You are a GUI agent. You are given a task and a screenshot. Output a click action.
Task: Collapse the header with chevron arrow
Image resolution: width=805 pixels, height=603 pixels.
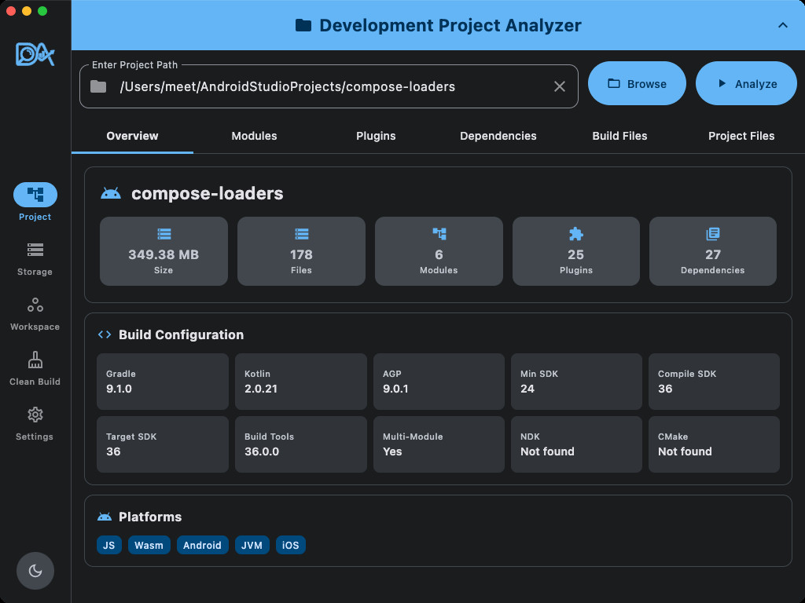(x=782, y=25)
